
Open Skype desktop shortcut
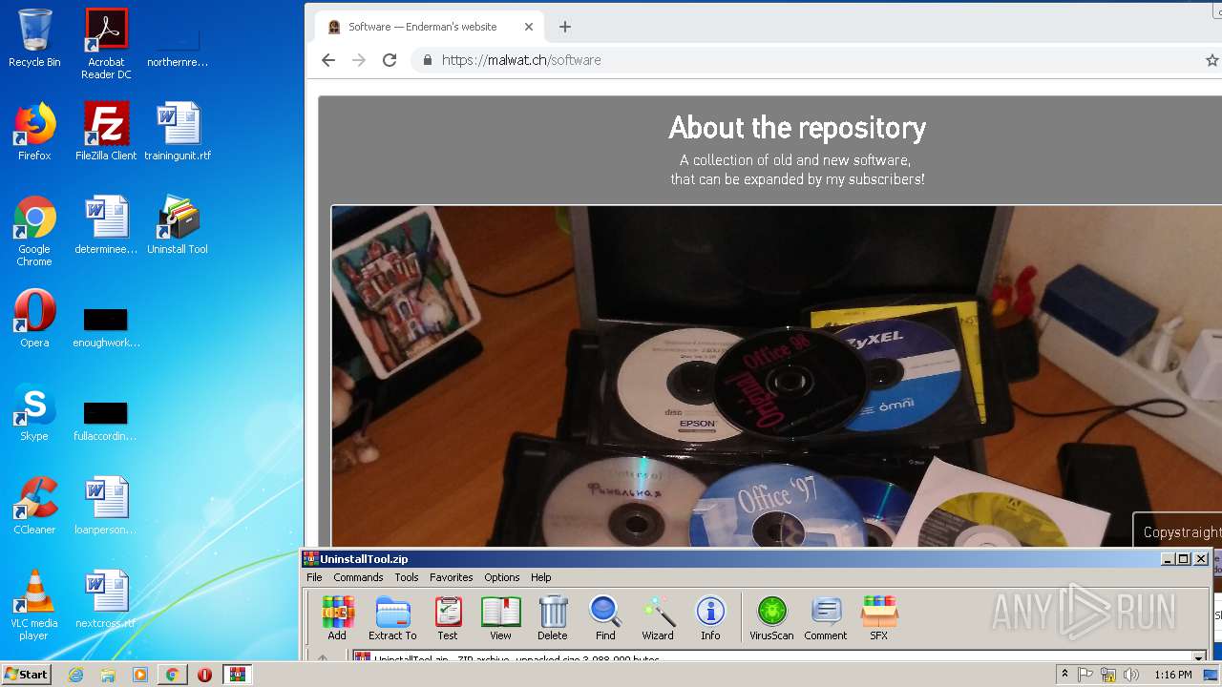34,412
